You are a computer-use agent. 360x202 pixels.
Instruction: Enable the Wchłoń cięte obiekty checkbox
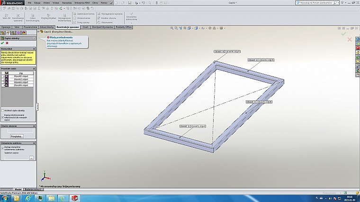[x=2, y=111]
